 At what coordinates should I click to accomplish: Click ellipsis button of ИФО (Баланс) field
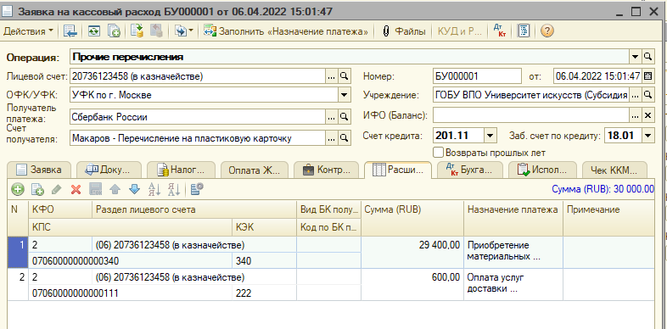635,115
